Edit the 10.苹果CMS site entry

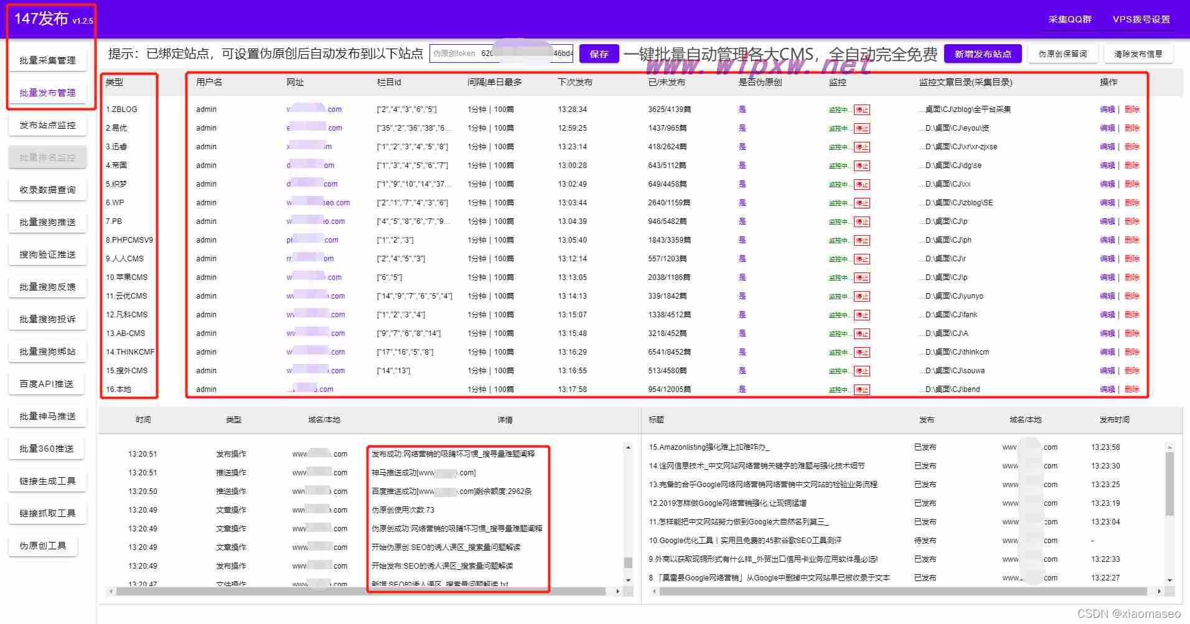coord(1107,277)
